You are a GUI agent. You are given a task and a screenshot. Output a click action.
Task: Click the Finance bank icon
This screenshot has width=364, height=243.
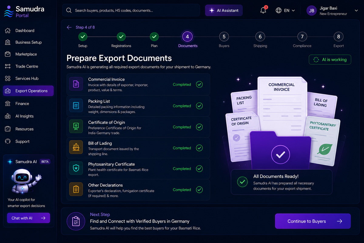(x=8, y=104)
